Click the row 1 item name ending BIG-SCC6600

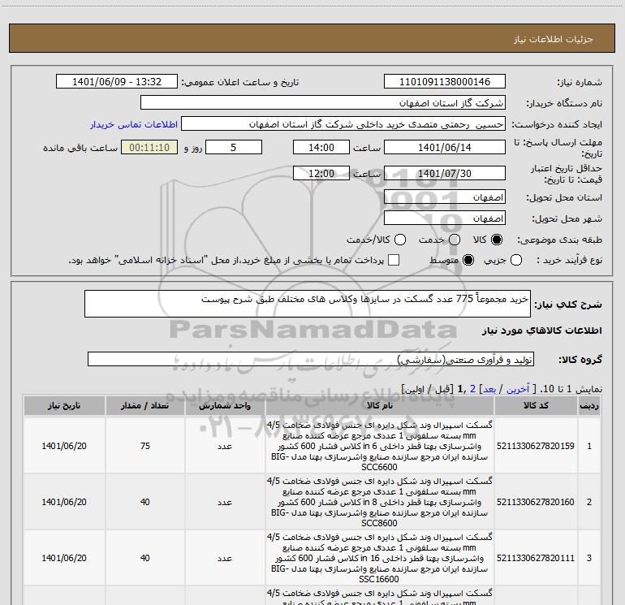(x=380, y=446)
